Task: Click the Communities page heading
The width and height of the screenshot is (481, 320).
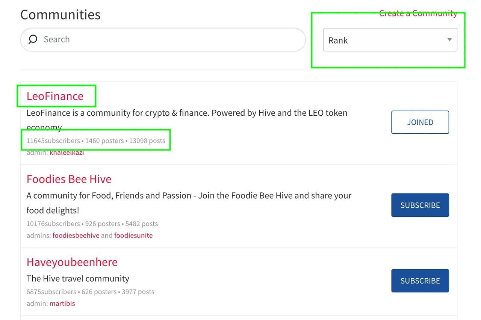Action: click(61, 15)
